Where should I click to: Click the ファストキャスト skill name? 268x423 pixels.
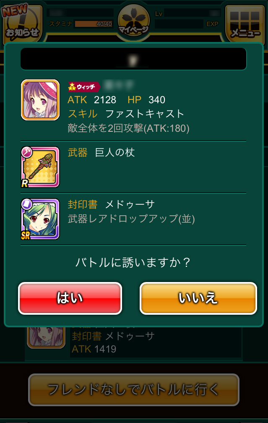tap(145, 114)
